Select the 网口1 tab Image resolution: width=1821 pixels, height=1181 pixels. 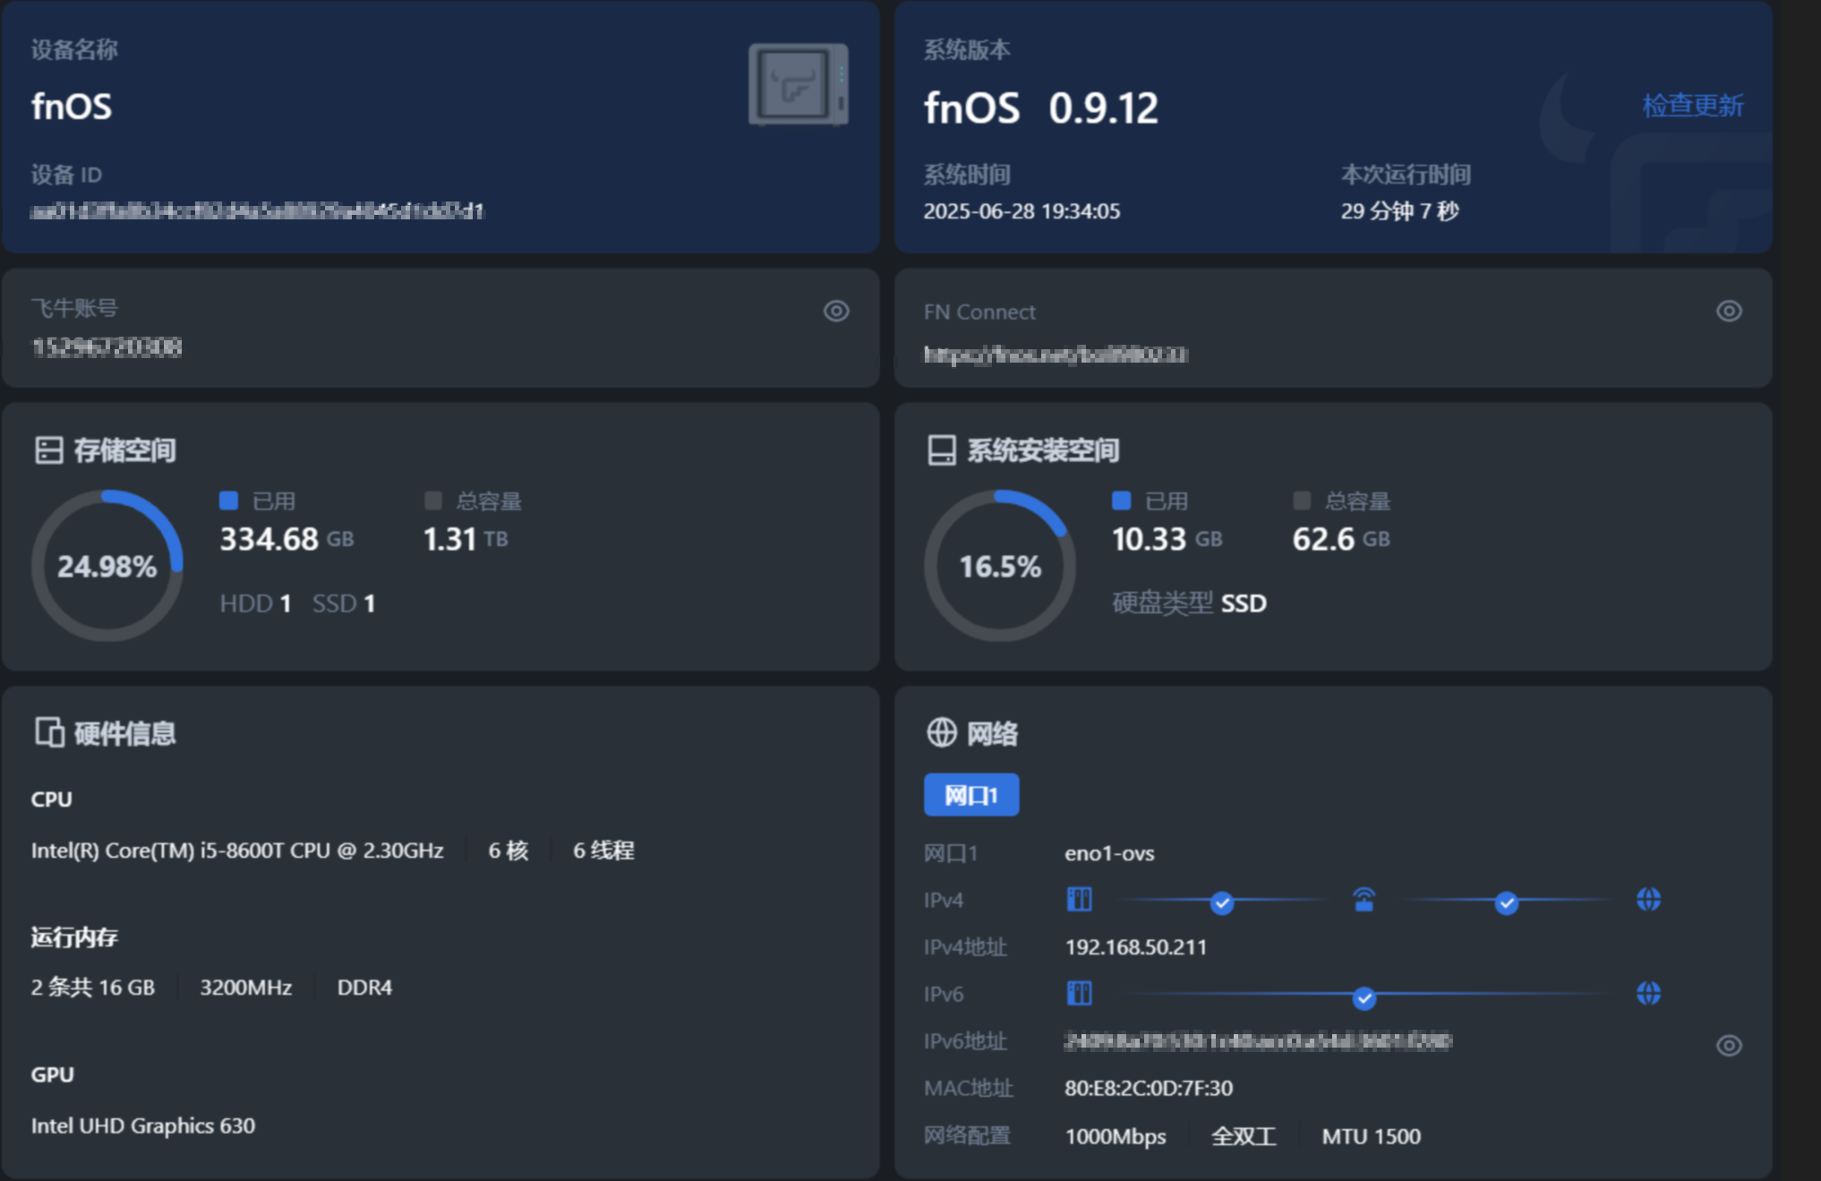point(971,795)
